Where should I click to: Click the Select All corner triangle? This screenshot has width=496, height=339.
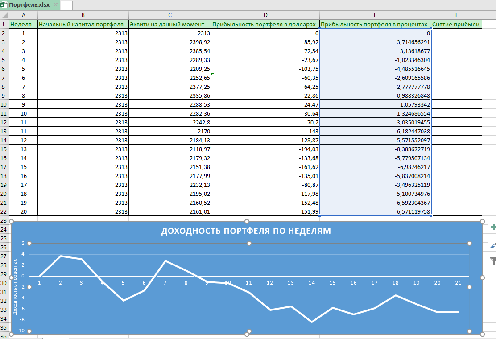tap(4, 15)
